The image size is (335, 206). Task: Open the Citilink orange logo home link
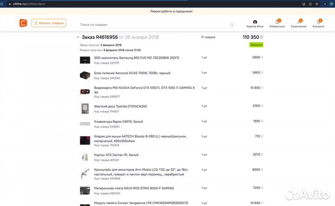click(x=23, y=23)
